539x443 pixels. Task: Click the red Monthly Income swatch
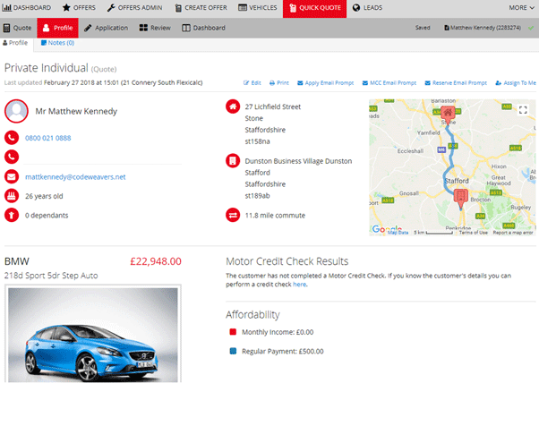click(233, 332)
